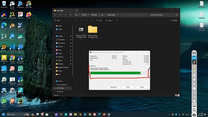Open the Brave browser desktop shortcut

pos(12,102)
